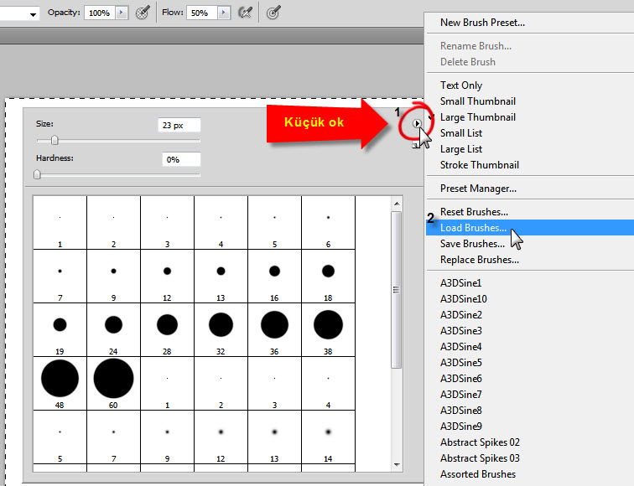This screenshot has width=634, height=486.
Task: Select the hard round 19 brush
Action: [x=60, y=329]
